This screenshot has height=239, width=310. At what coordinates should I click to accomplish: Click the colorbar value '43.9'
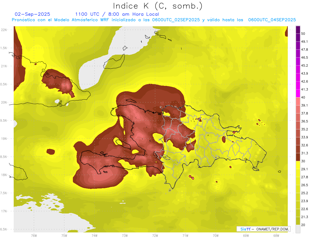(x=305, y=73)
